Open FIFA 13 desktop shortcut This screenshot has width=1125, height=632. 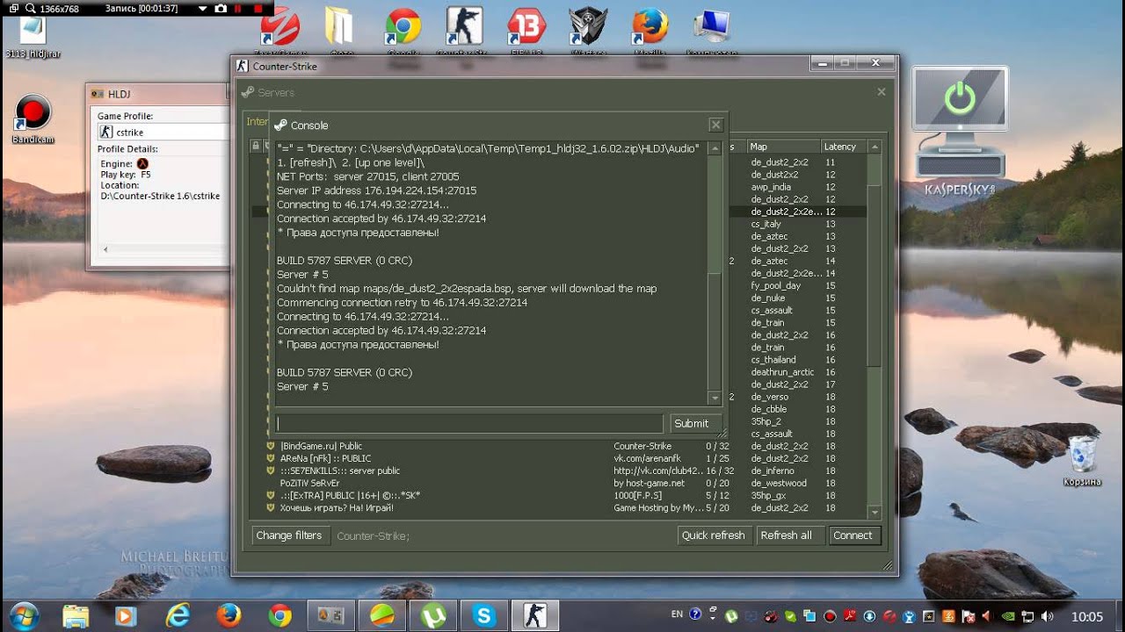(x=526, y=31)
